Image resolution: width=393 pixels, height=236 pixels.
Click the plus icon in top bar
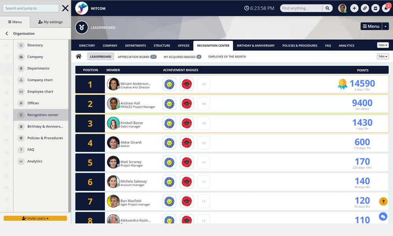(354, 8)
